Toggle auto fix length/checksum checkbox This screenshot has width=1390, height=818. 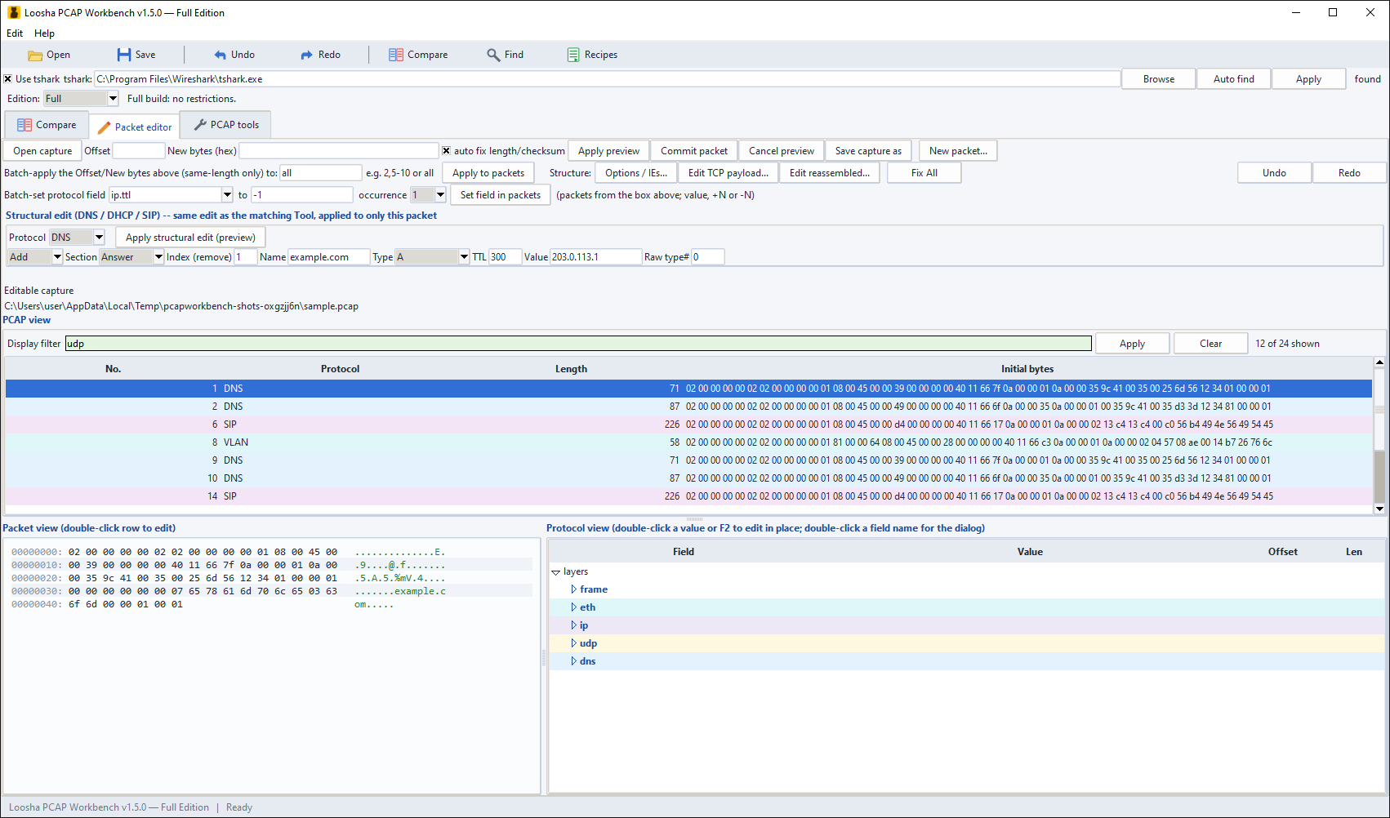pos(446,151)
